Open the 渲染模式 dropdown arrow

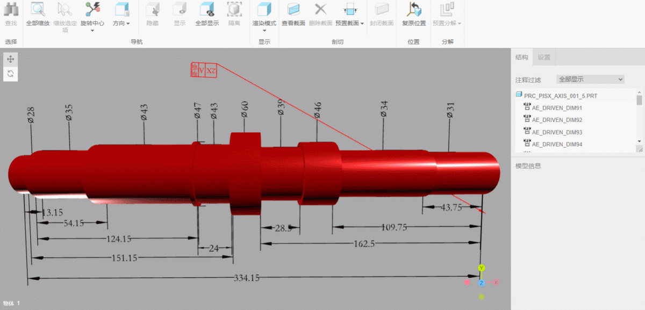click(264, 31)
